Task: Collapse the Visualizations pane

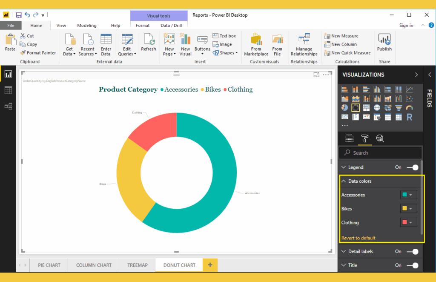Action: 416,75
